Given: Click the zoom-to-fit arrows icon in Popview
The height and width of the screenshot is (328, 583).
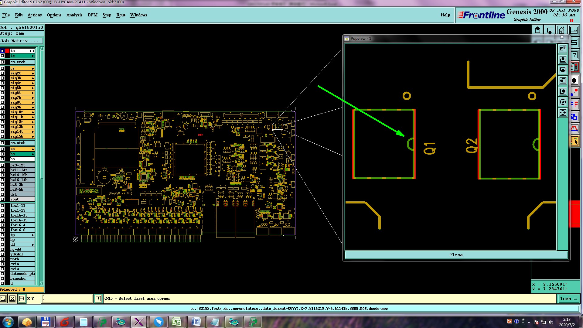Looking at the screenshot, I should pyautogui.click(x=563, y=113).
